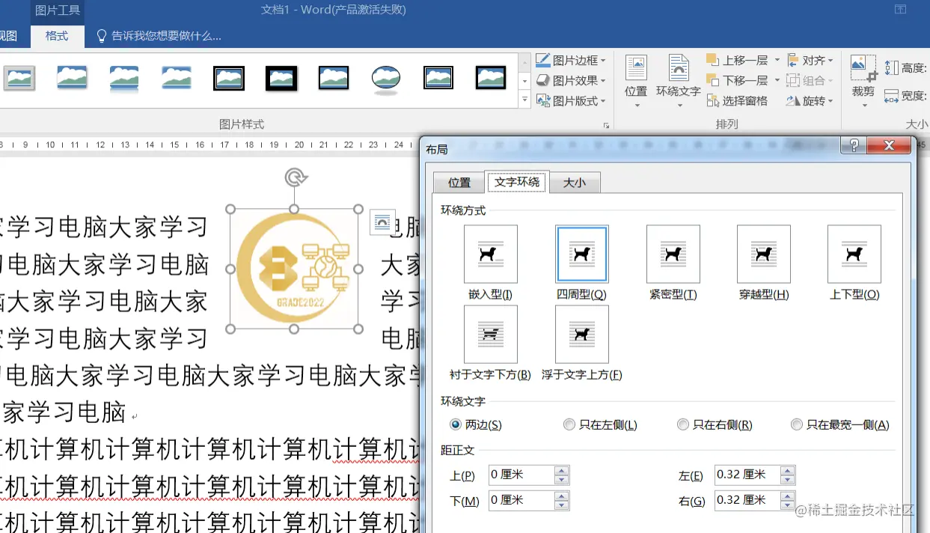Click the 告诉我您想要做什么 search box
930x533 pixels.
tap(166, 35)
